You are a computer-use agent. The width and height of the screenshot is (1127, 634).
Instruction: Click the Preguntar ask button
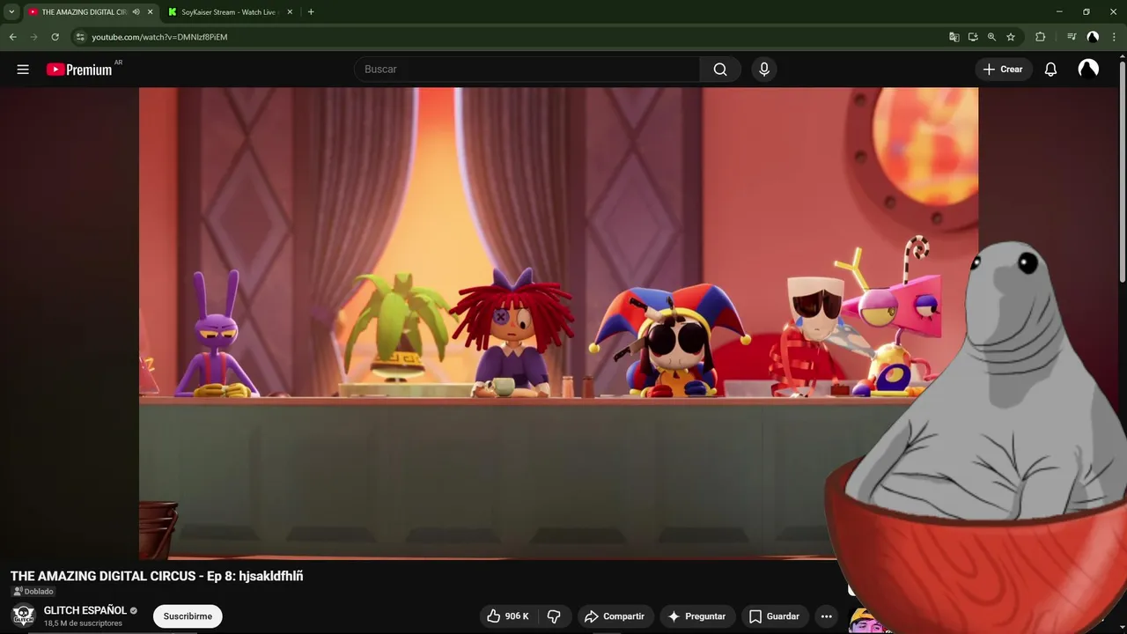[696, 616]
